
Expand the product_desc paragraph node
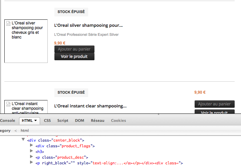tap(31, 157)
